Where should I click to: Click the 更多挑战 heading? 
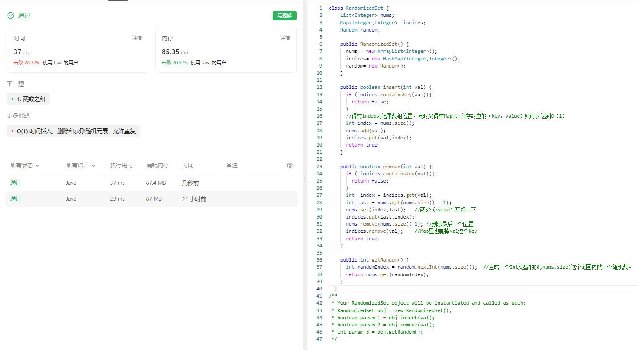pos(18,115)
